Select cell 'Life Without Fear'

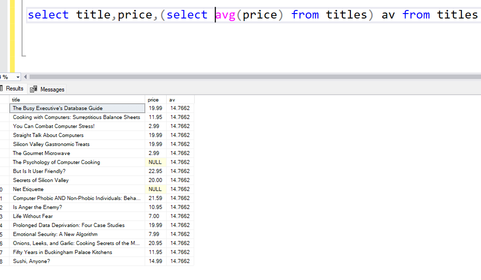(77, 216)
